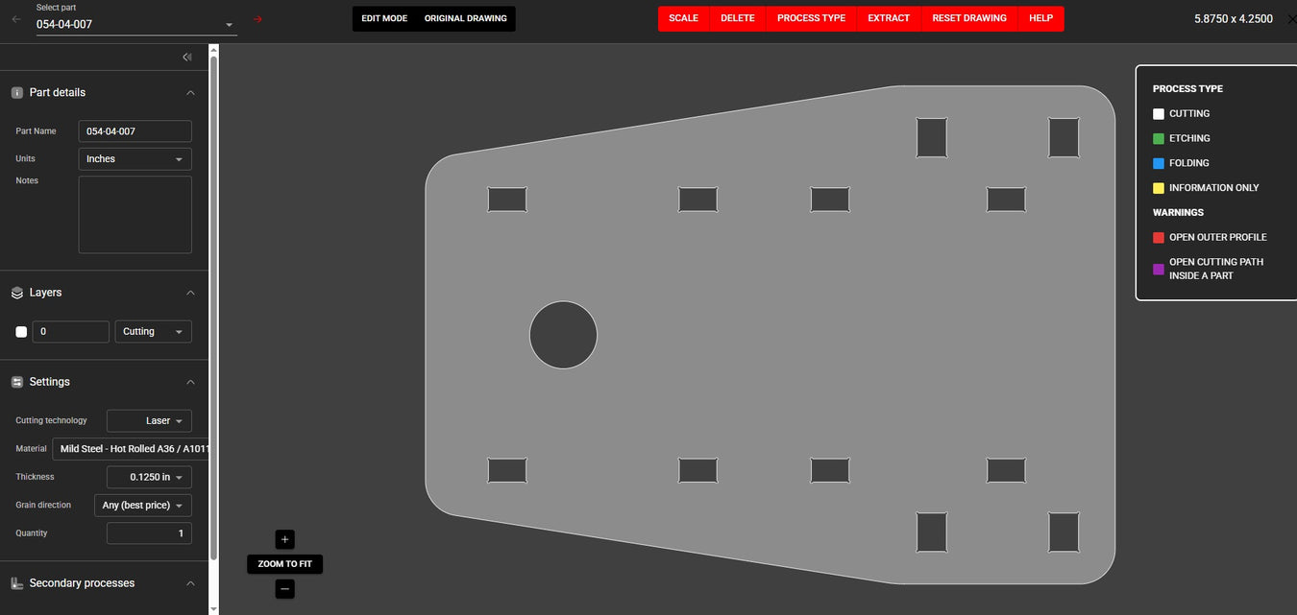Switch to Original Drawing tab
1297x615 pixels.
[466, 19]
